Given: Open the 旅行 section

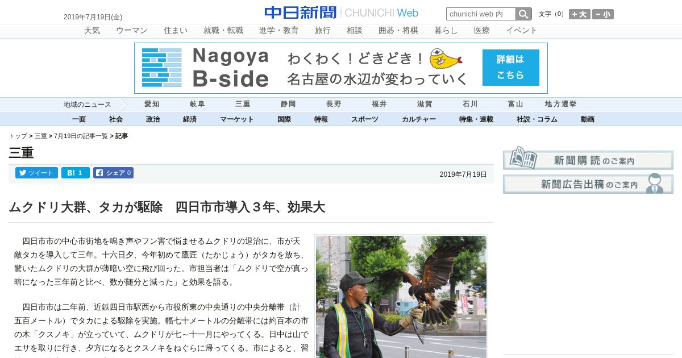Looking at the screenshot, I should click(x=323, y=31).
